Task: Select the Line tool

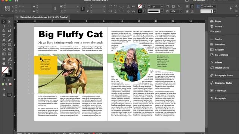Action: point(9,36)
